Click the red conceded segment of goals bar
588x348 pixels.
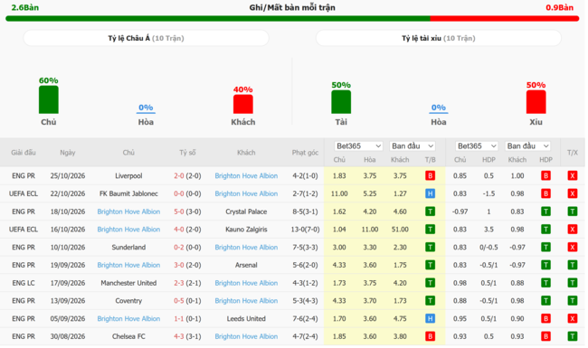pyautogui.click(x=505, y=18)
